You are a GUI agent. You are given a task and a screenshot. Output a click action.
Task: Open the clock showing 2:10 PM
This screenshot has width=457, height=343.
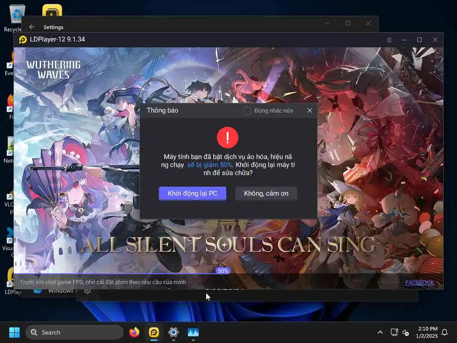(x=427, y=332)
